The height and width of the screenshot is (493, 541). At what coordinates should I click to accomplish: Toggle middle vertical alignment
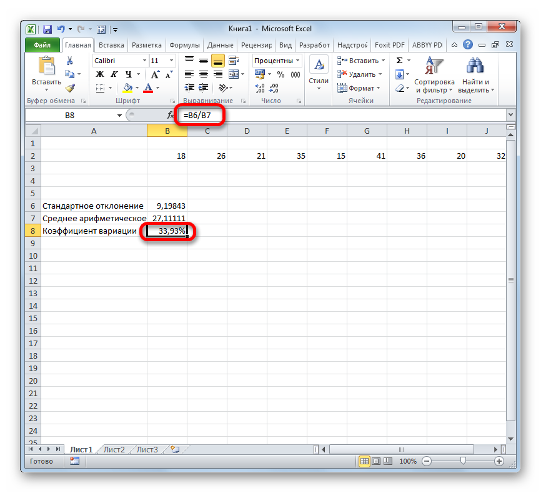(x=204, y=61)
